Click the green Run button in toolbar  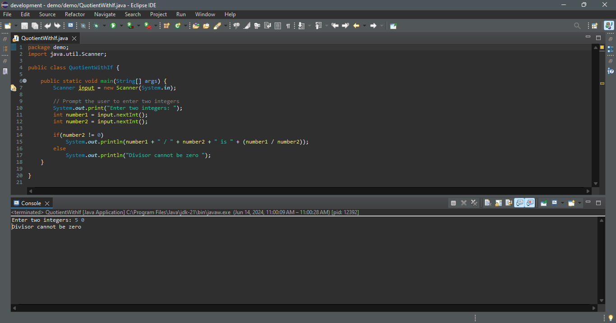coord(113,26)
